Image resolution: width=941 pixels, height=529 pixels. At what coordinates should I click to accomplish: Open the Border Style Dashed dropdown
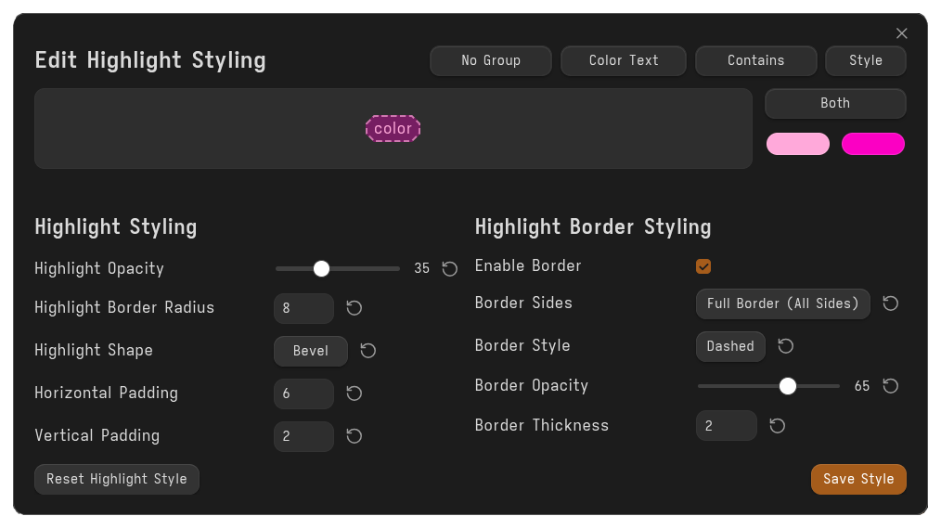[730, 346]
